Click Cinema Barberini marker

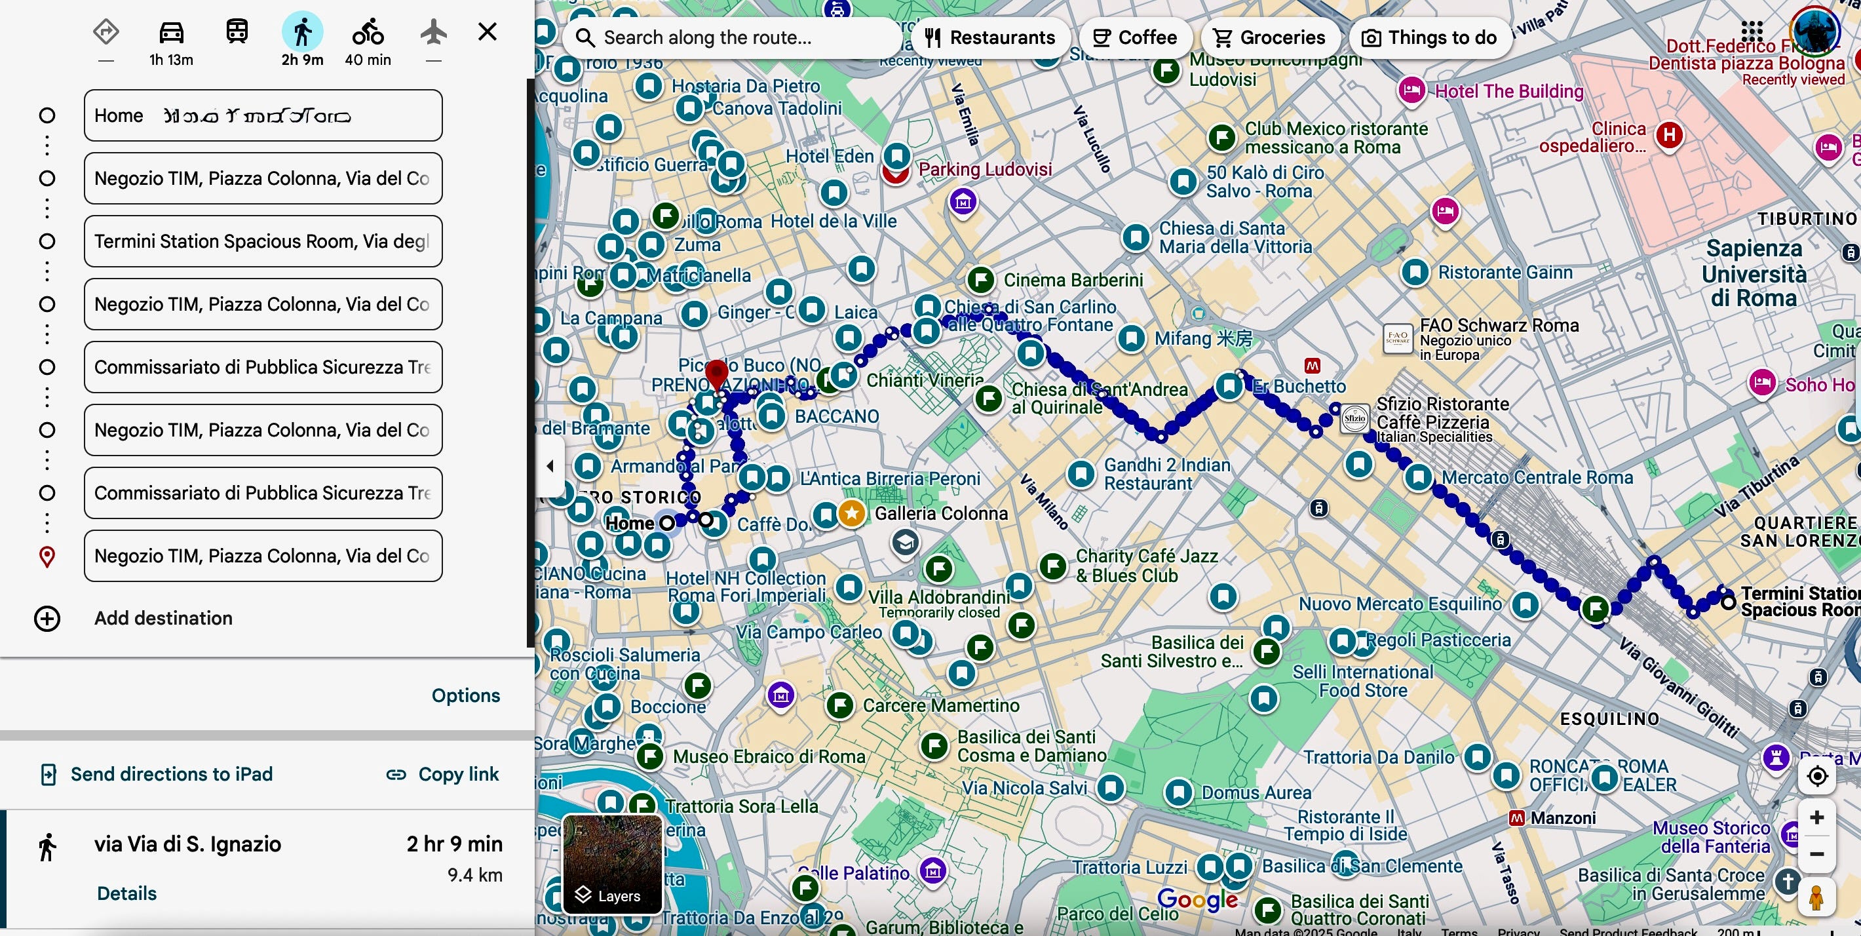(x=981, y=280)
